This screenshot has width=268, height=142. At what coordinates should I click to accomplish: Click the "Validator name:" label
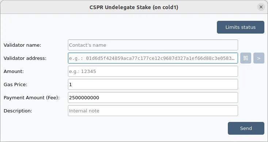22,45
